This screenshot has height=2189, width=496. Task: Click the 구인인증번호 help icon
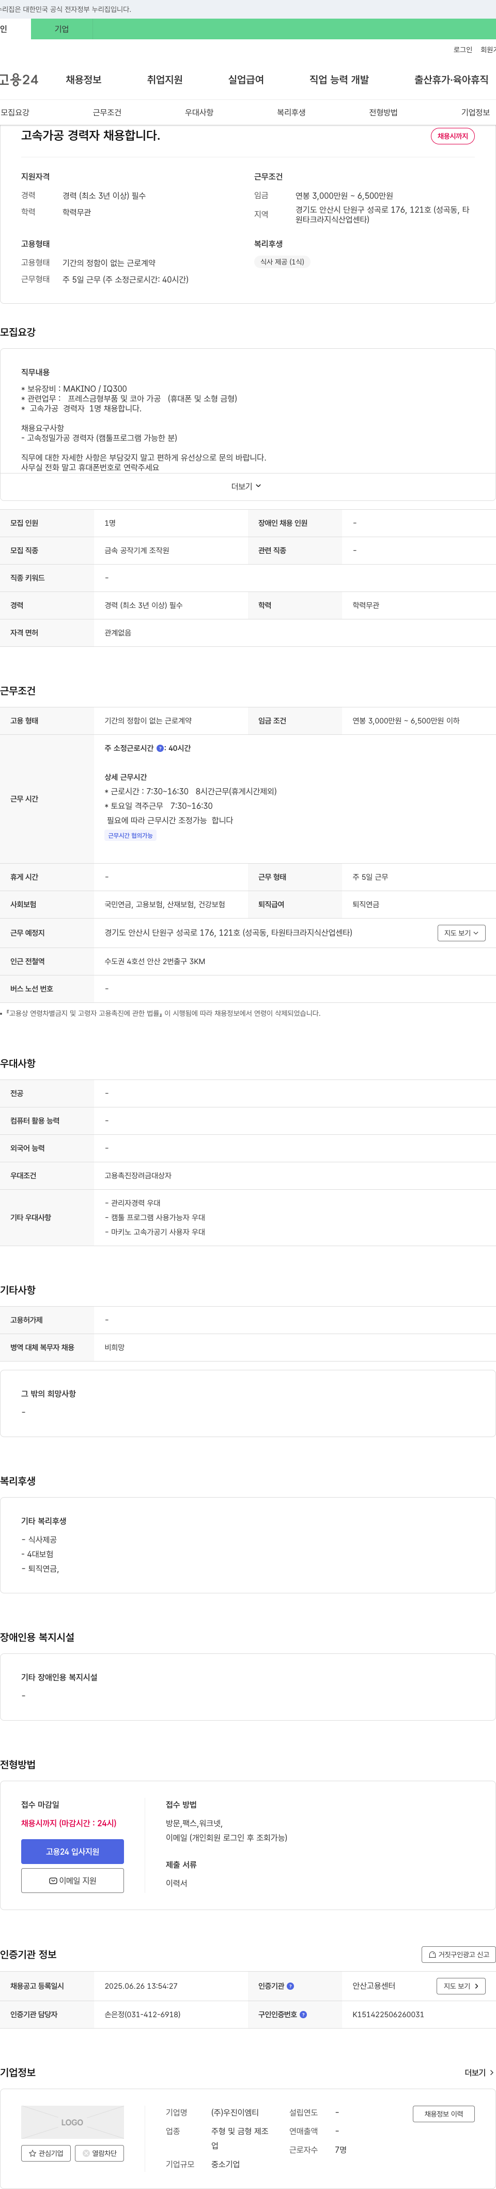[303, 2015]
